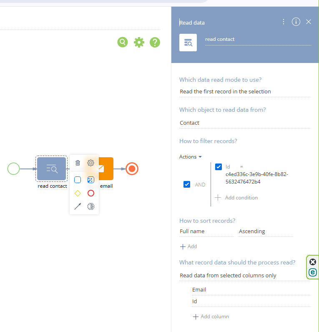Change the Ascending sort direction dropdown
Viewport: 319px width, 332px height.
click(265, 231)
